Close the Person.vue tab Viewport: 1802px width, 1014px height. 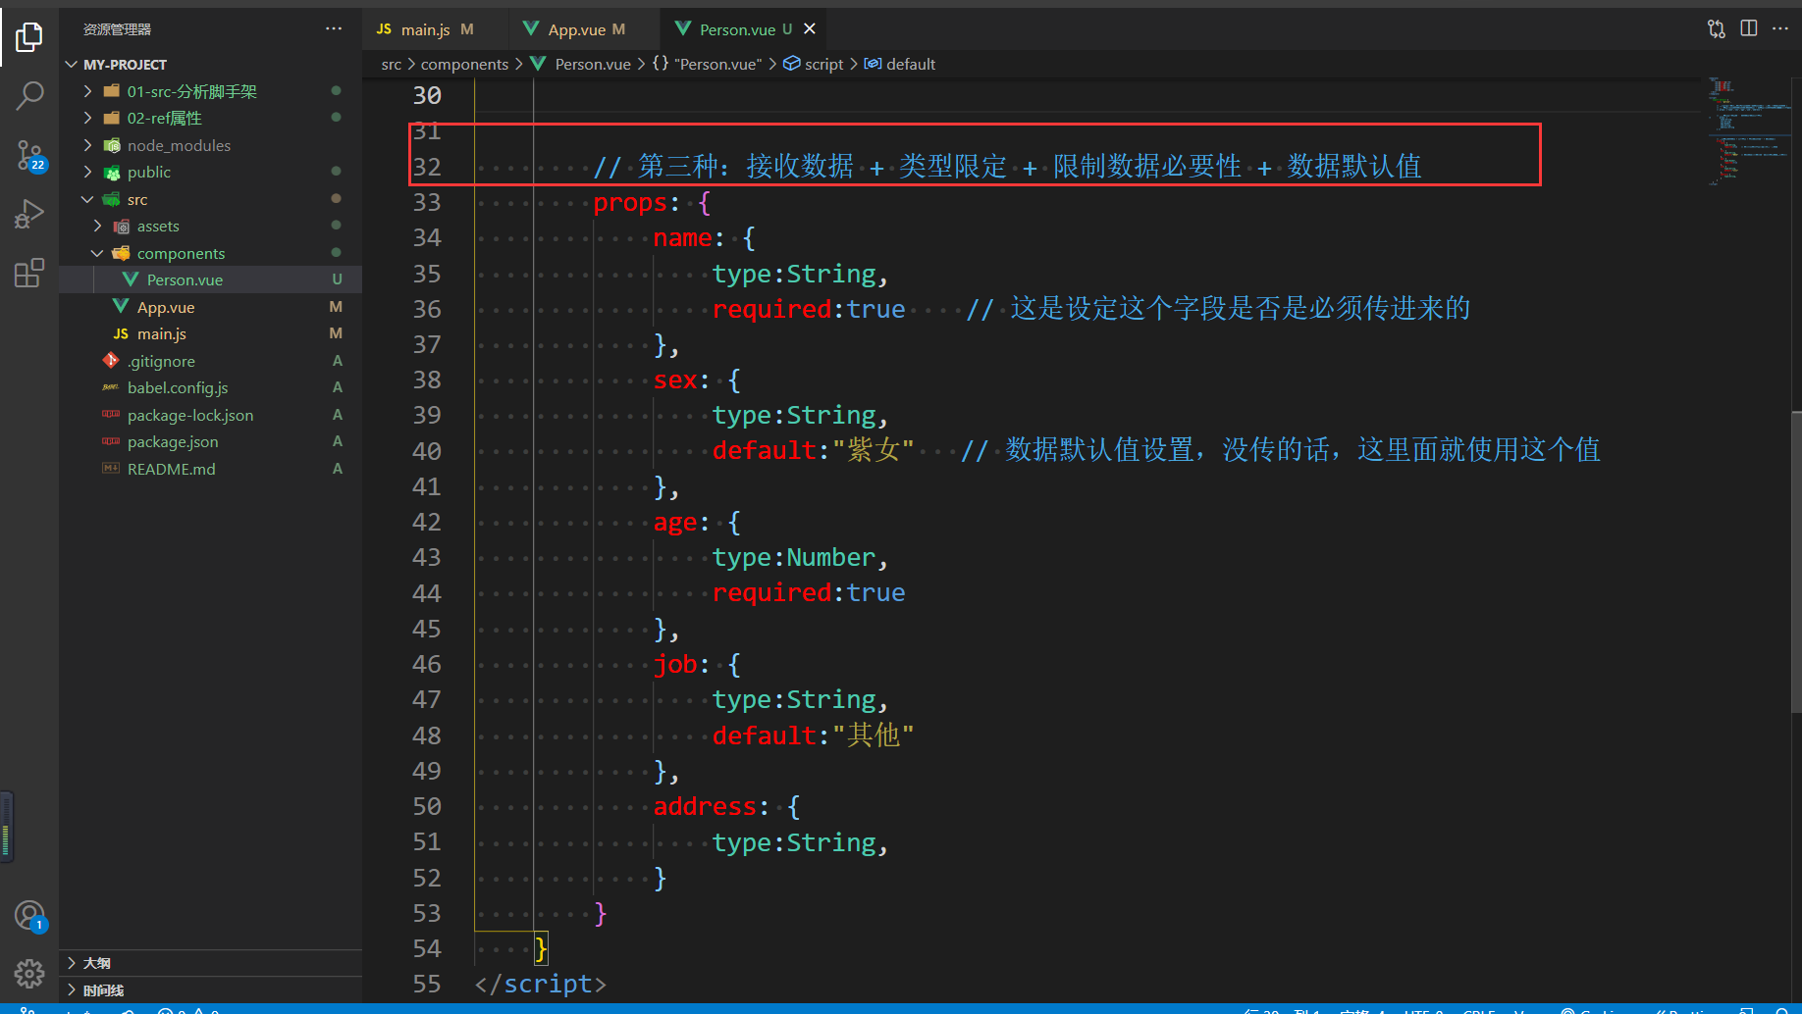[x=810, y=29]
